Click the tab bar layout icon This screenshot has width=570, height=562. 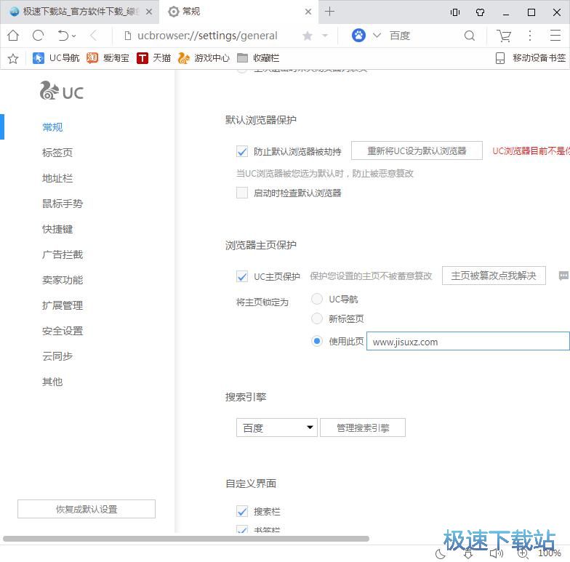[x=455, y=12]
